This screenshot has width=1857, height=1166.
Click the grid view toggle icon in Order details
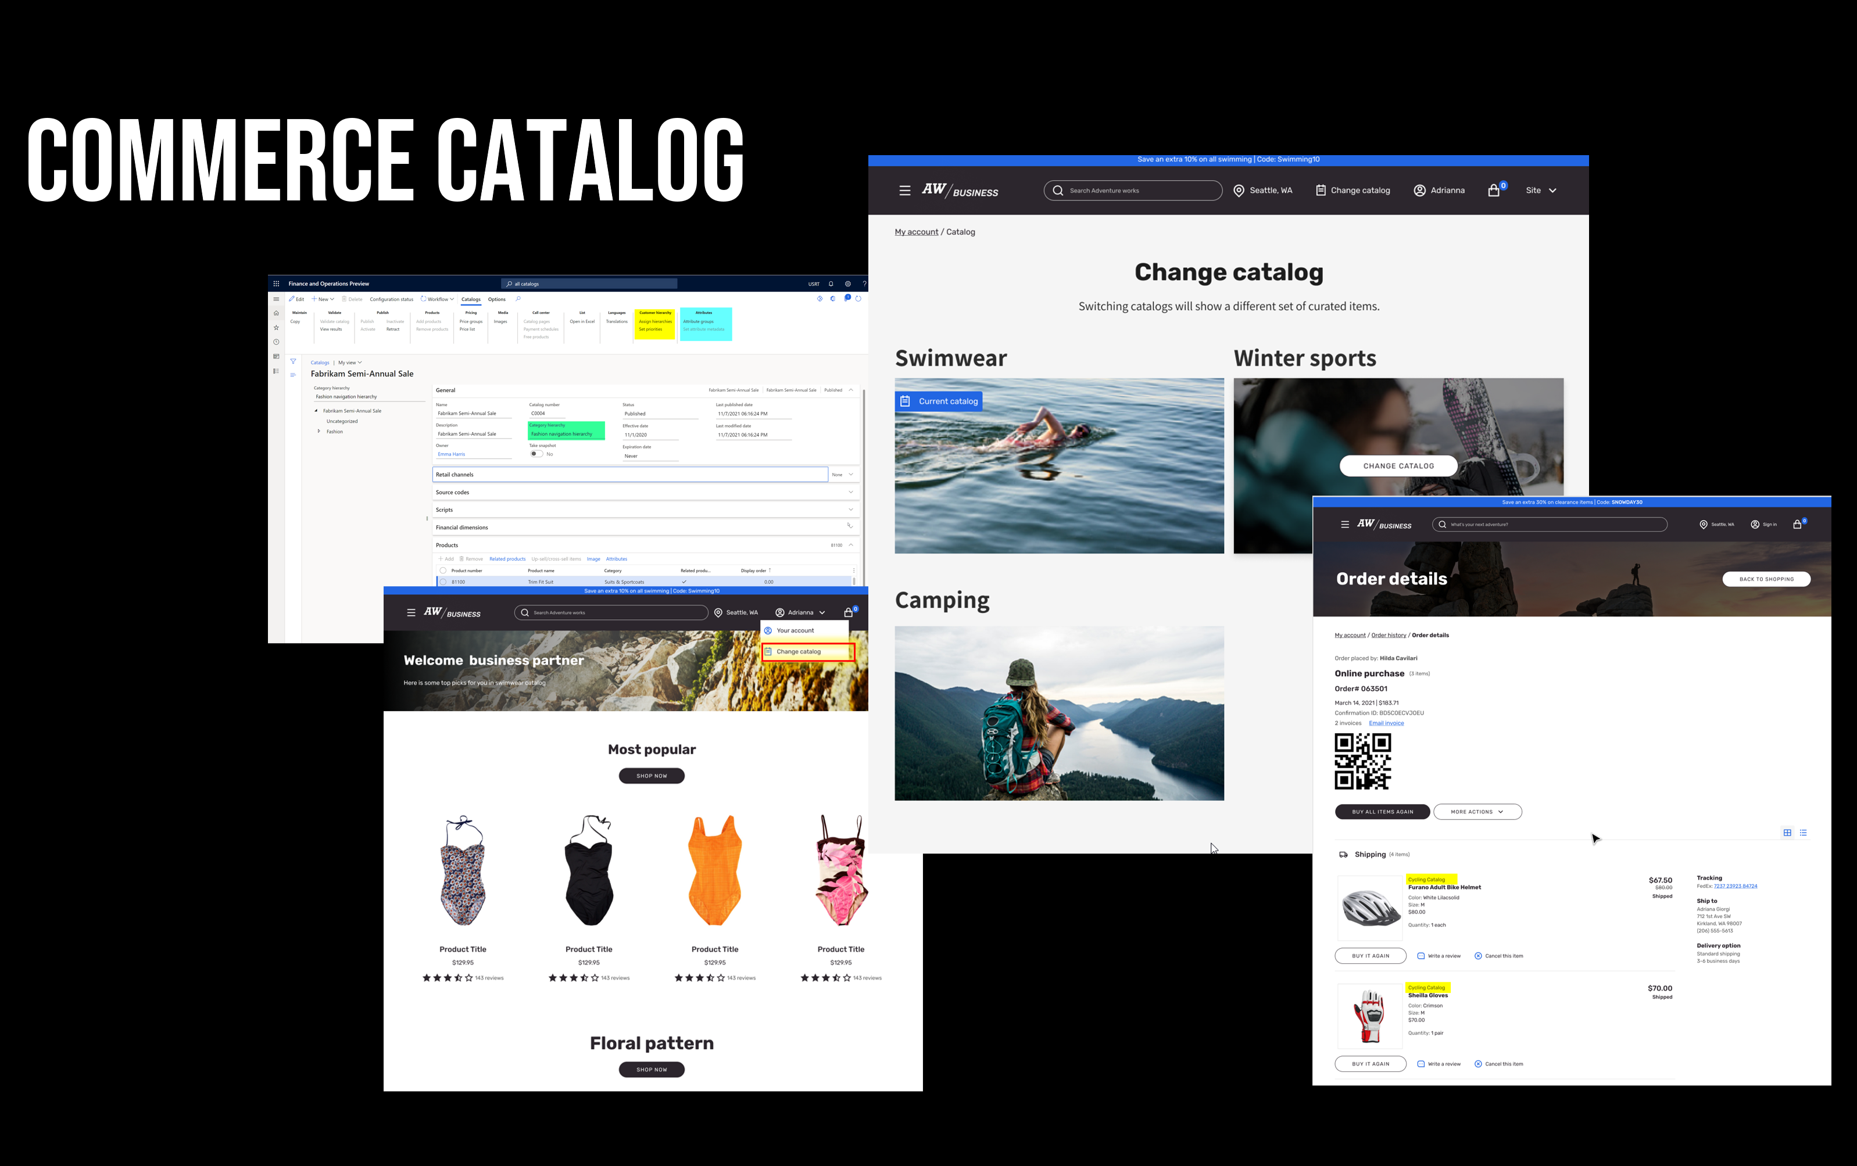(1787, 831)
